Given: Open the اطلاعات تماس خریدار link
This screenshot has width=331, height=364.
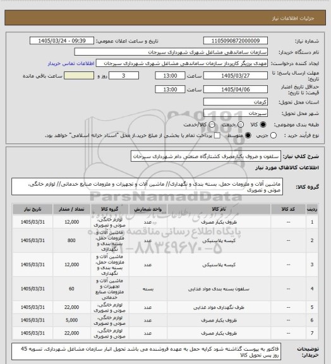Looking at the screenshot, I should click(x=71, y=63).
